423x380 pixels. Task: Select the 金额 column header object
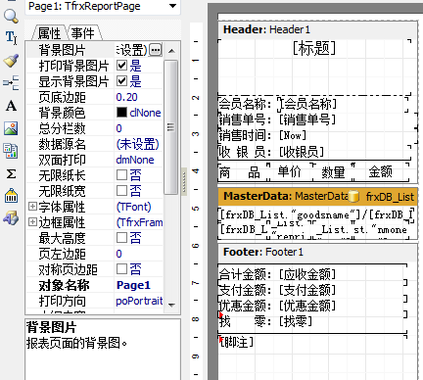pos(381,171)
